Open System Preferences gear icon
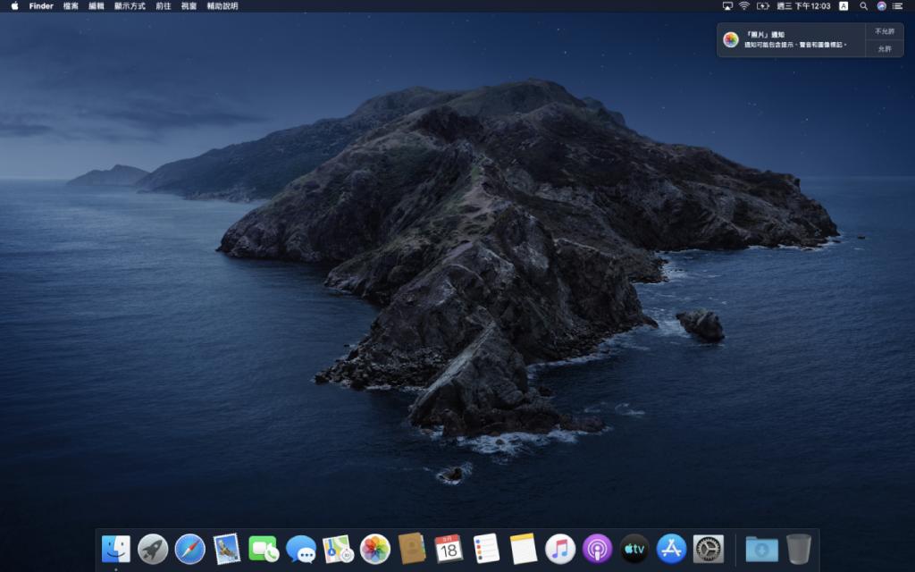The image size is (915, 572). [x=709, y=550]
